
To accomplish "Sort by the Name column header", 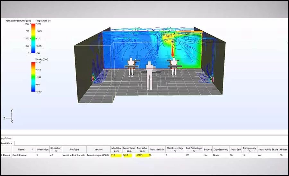I will (x=23, y=149).
